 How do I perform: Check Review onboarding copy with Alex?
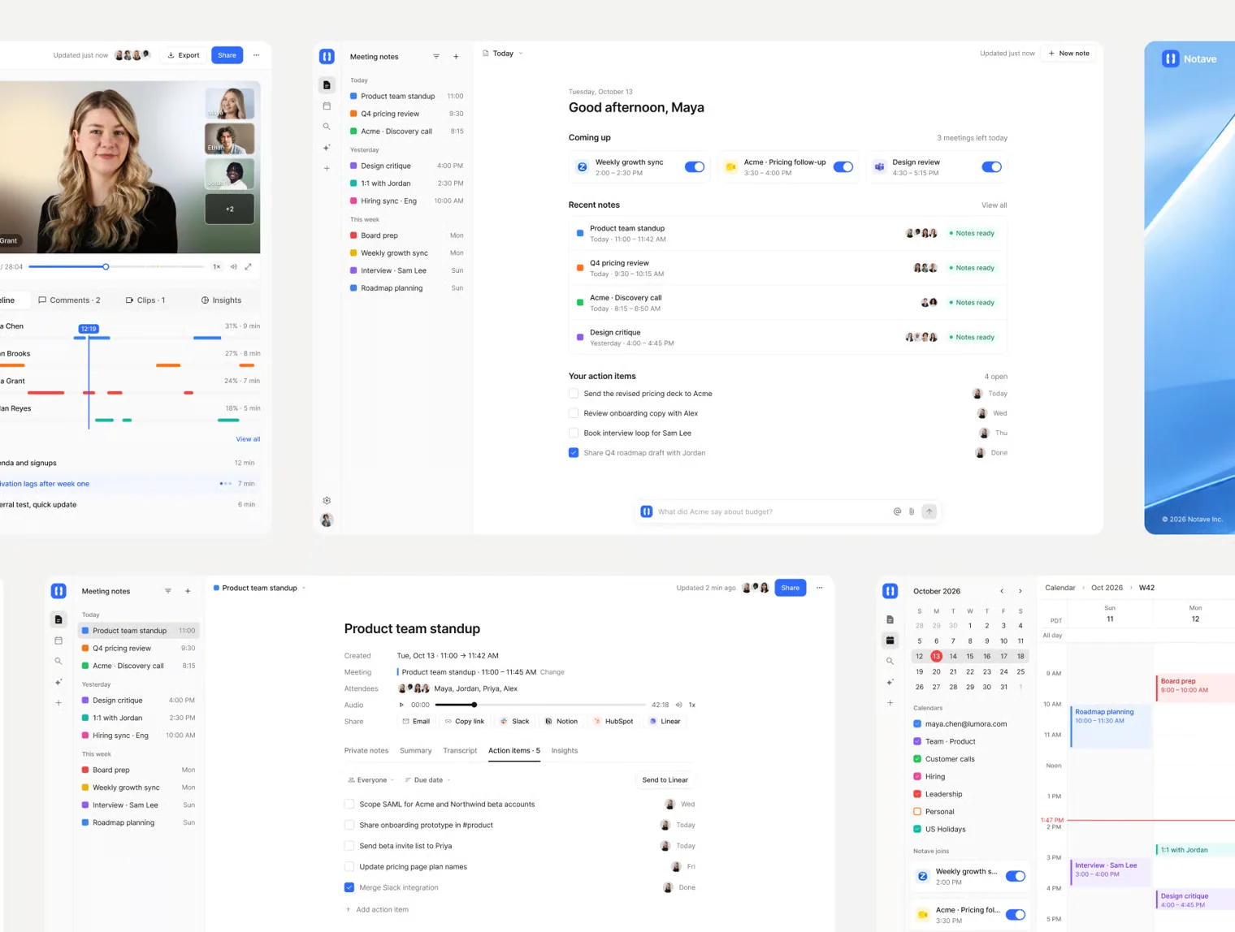[574, 413]
